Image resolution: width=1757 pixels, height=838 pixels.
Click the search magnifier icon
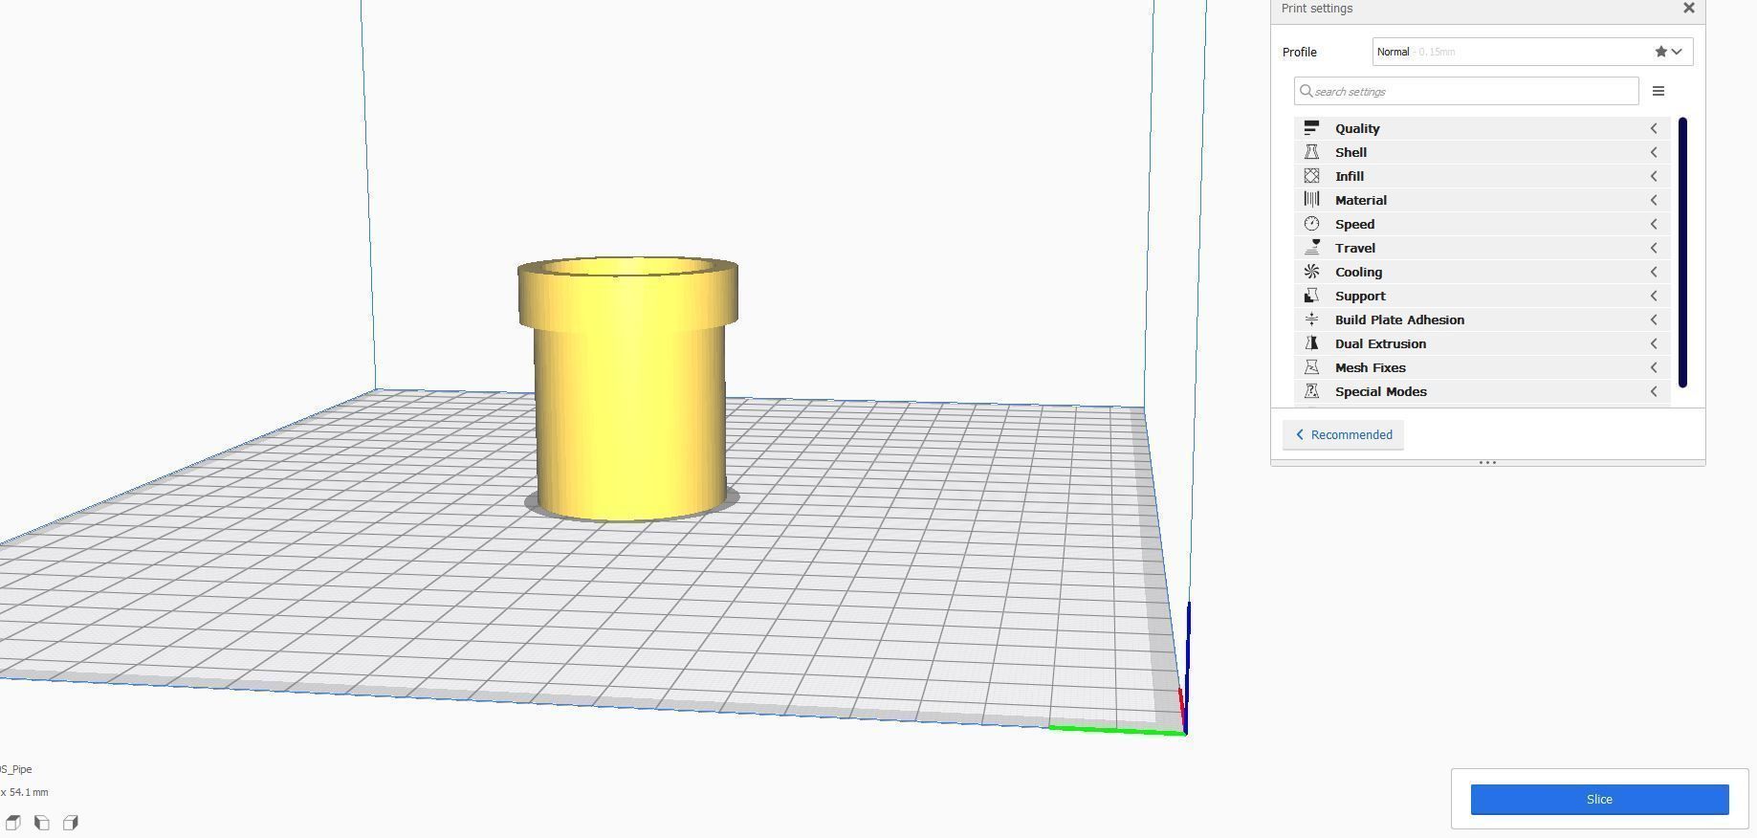pos(1307,91)
